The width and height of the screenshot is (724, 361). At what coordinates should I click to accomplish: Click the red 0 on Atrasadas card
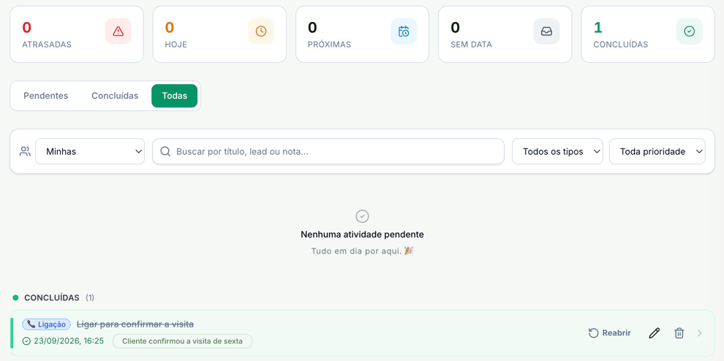pyautogui.click(x=27, y=28)
